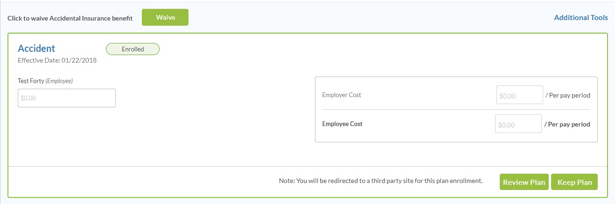The width and height of the screenshot is (615, 204).
Task: Click the italic '(Employee)' tag
Action: point(59,81)
